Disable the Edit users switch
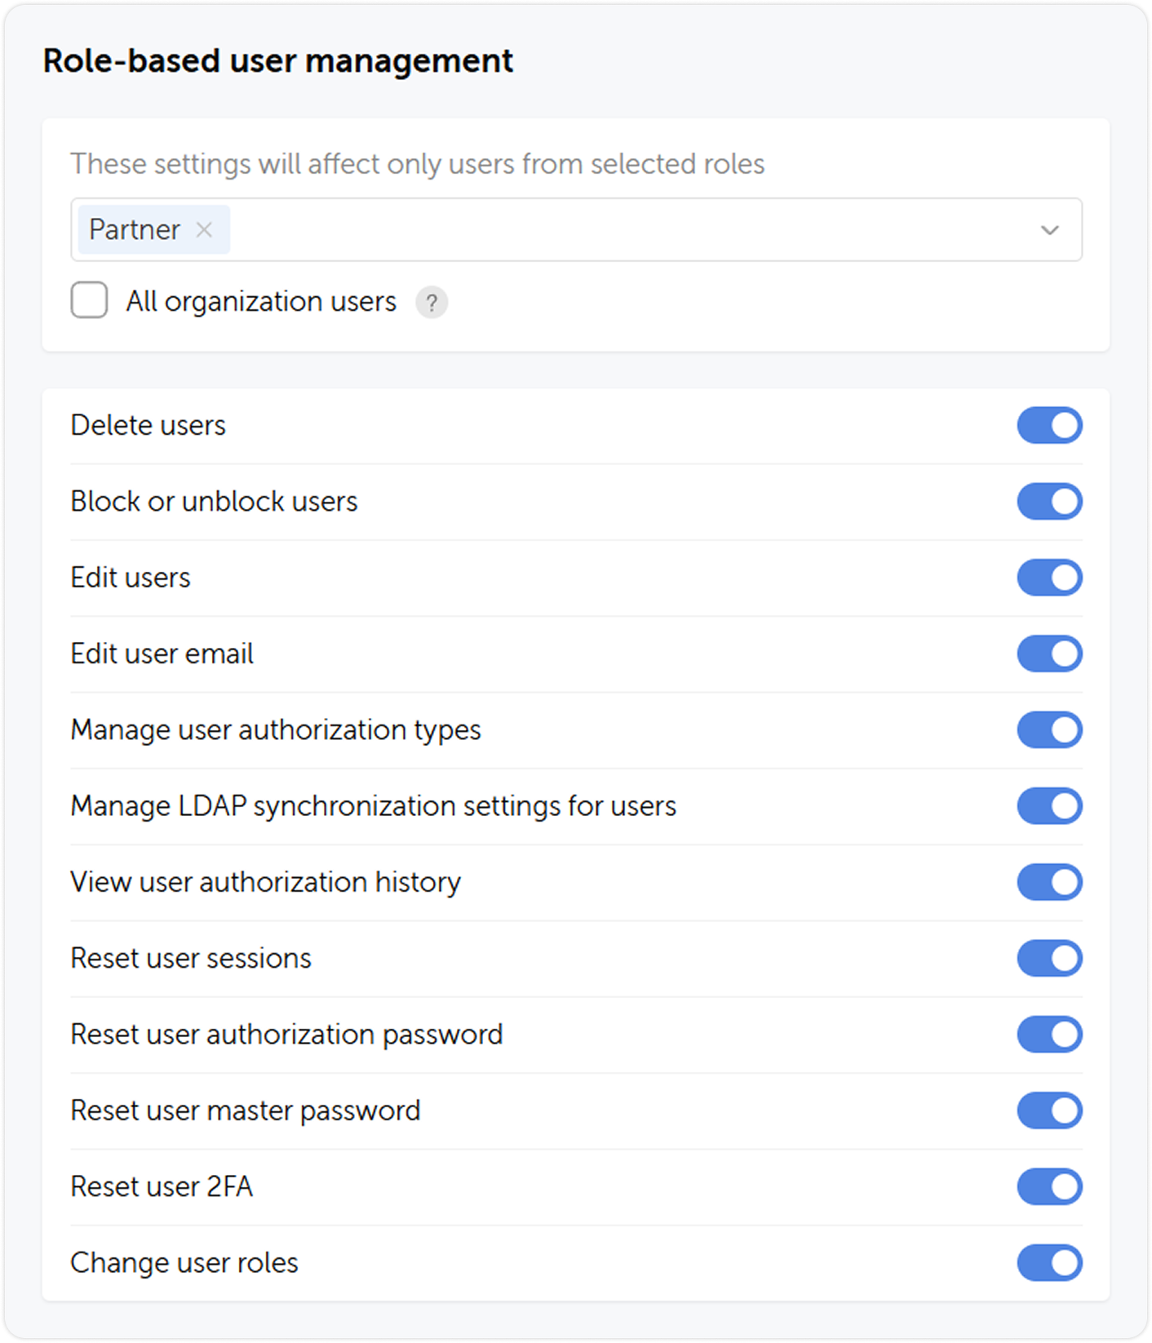The image size is (1152, 1343). coord(1049,578)
